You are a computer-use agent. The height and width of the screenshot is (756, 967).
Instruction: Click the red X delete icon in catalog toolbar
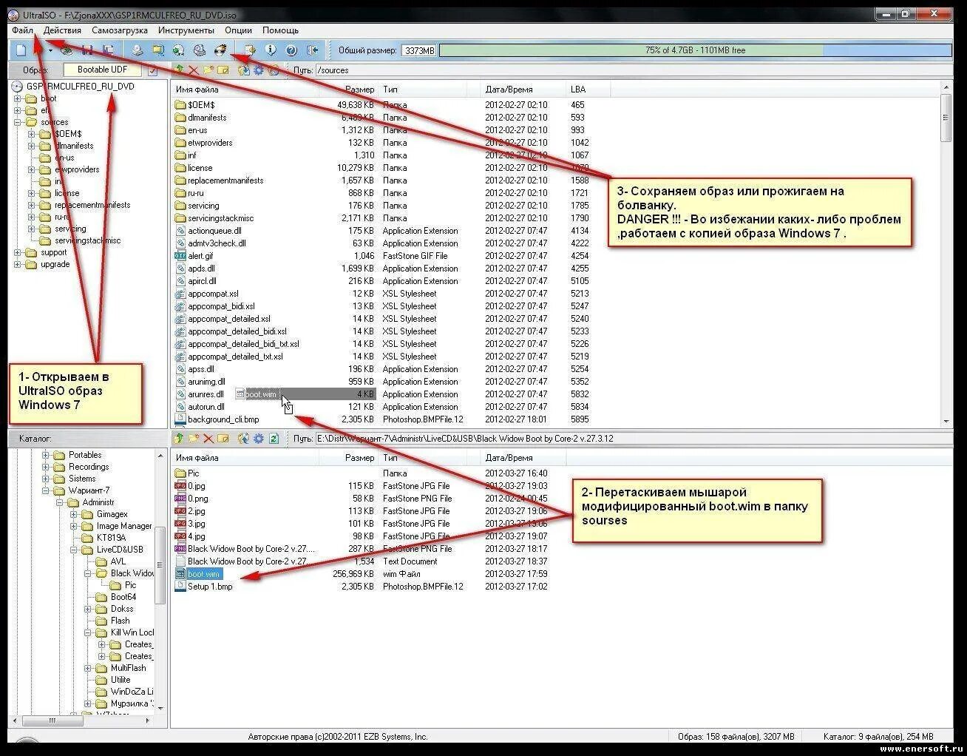[208, 439]
